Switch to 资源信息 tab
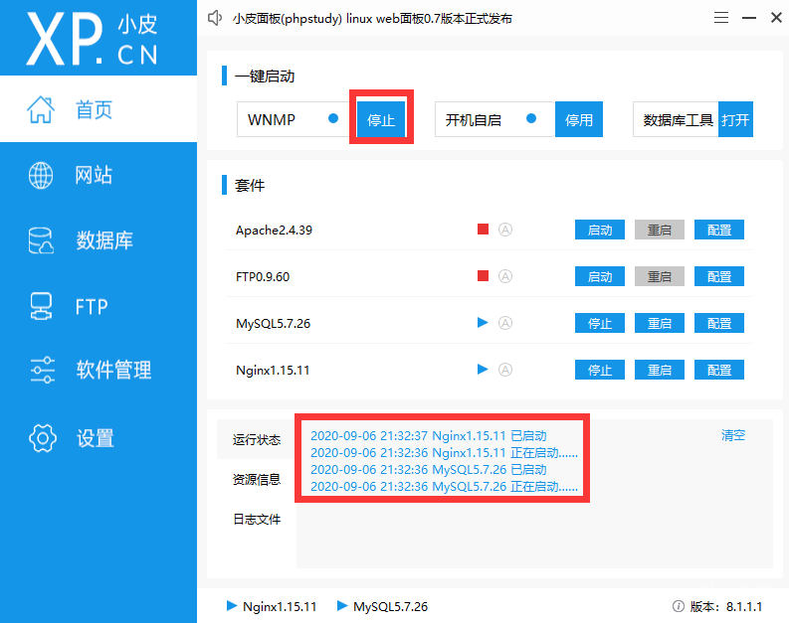 click(x=256, y=479)
